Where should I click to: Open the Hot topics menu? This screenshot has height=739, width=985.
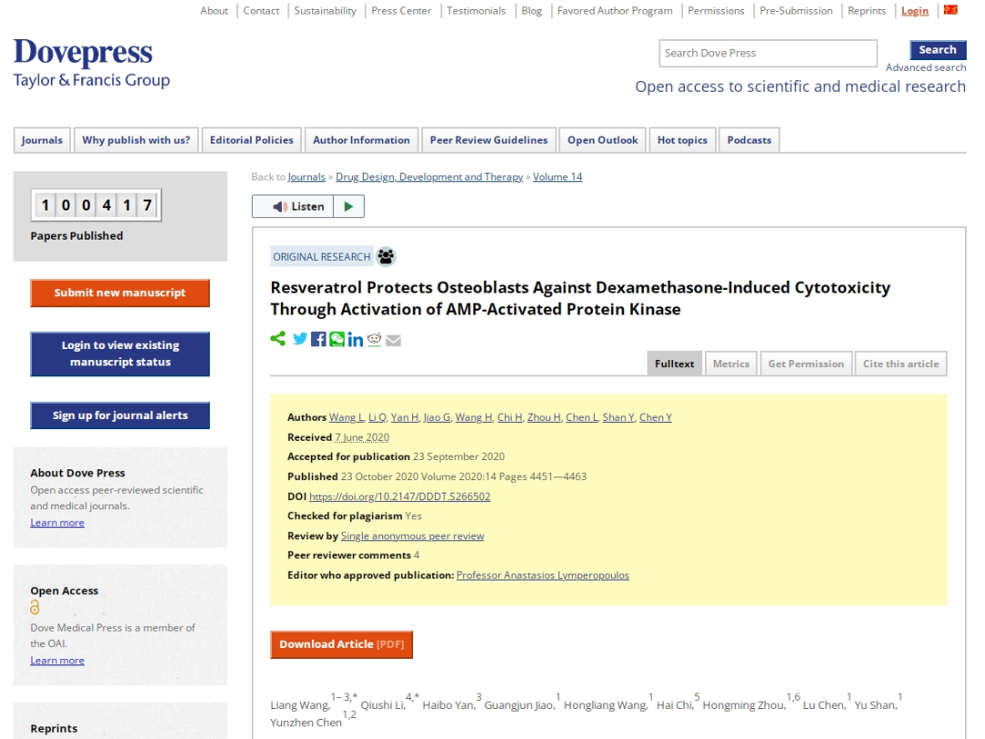click(682, 140)
